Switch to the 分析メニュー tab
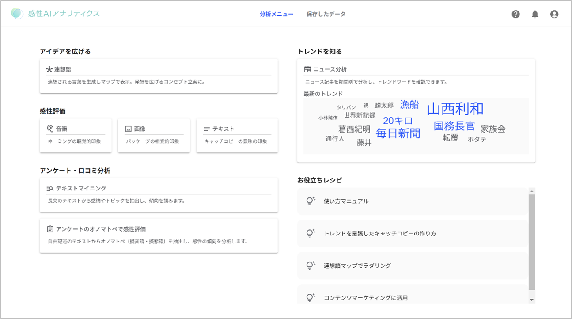The height and width of the screenshot is (319, 572). (x=277, y=14)
